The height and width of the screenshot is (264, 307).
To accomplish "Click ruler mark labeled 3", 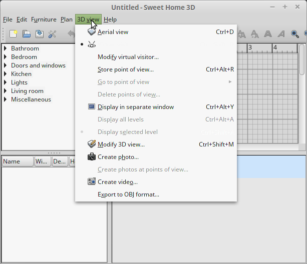I will (250, 47).
